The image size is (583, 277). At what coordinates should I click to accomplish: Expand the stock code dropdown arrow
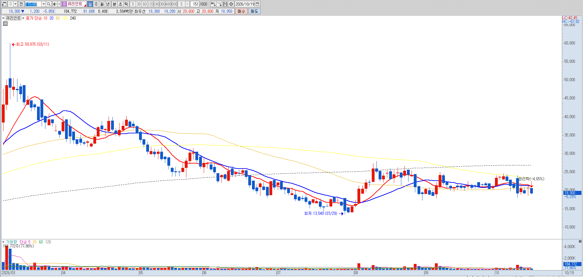pyautogui.click(x=44, y=4)
